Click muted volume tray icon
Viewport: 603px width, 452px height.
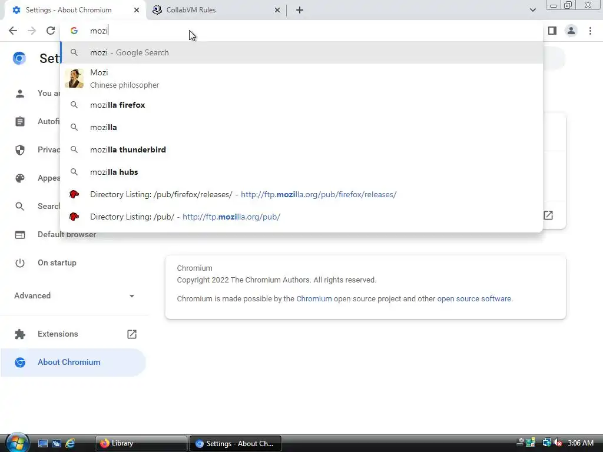558,443
